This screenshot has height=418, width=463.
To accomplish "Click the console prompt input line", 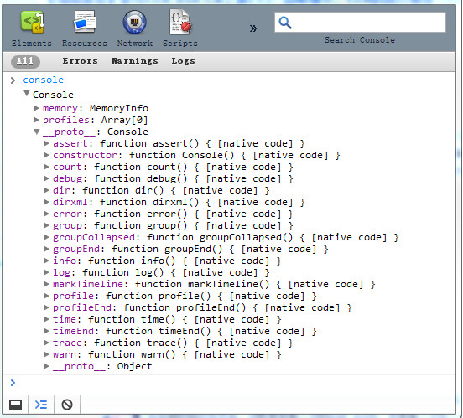I will pyautogui.click(x=229, y=383).
